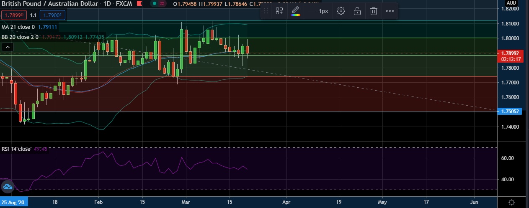Open the drawing templates icon in floating toolbar
This screenshot has width=529, height=208.
click(x=279, y=11)
